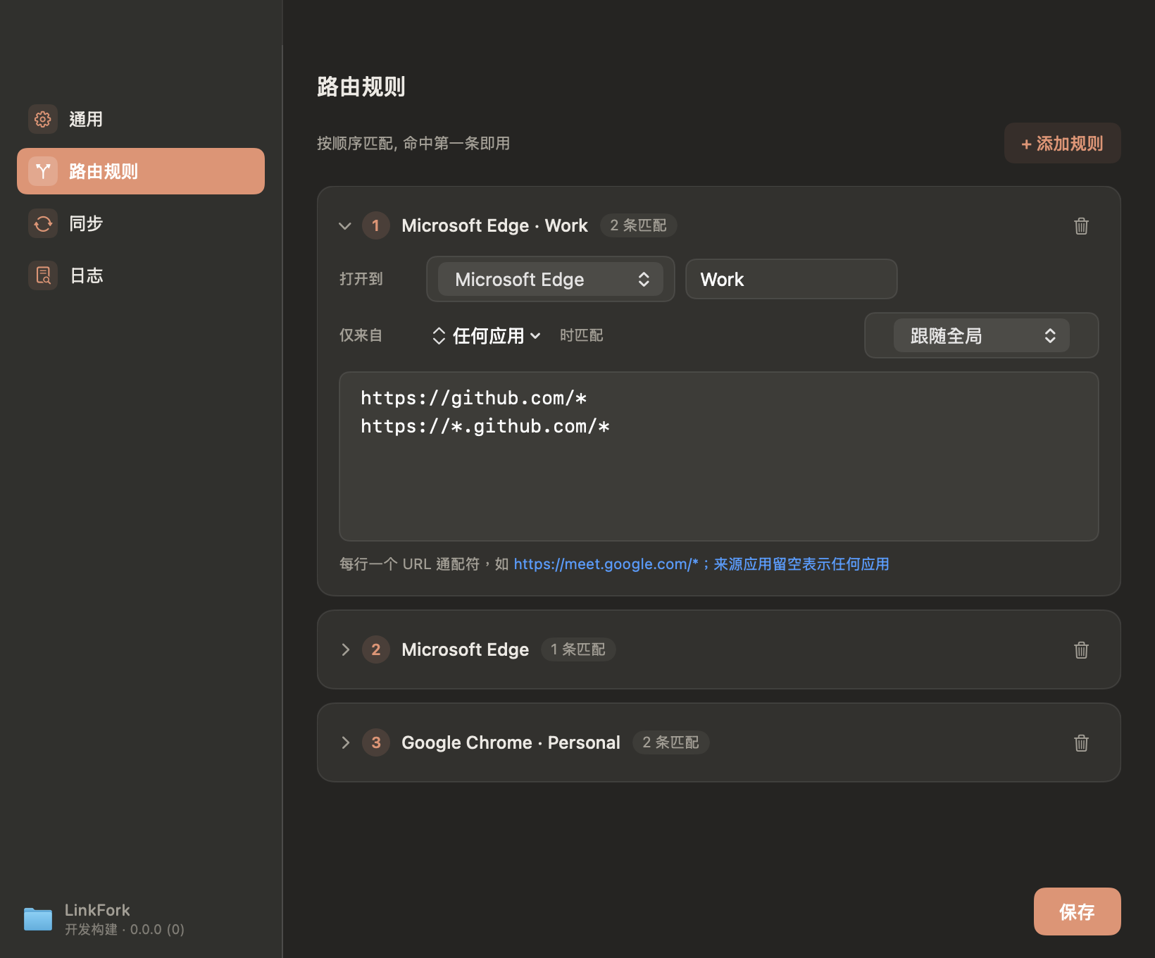Click the 2 条匹配 badge on rule 1
The image size is (1155, 958).
[638, 225]
